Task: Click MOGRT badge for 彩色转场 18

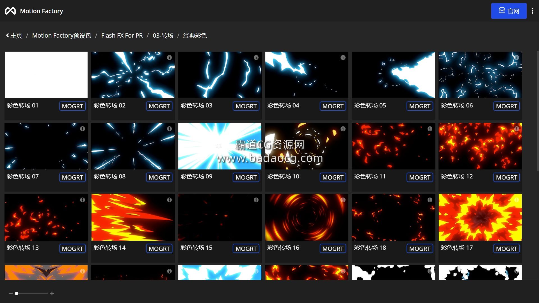Action: (x=420, y=249)
